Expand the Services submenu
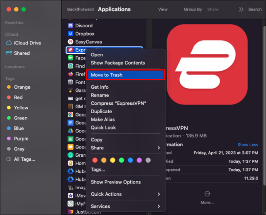266x215 pixels. pyautogui.click(x=158, y=207)
